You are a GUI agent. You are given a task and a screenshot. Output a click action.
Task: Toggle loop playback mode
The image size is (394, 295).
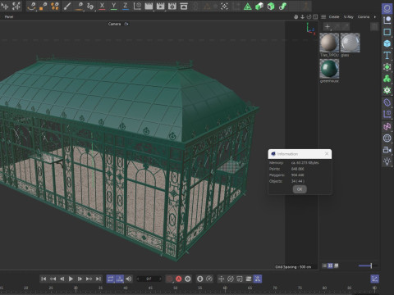pyautogui.click(x=111, y=279)
